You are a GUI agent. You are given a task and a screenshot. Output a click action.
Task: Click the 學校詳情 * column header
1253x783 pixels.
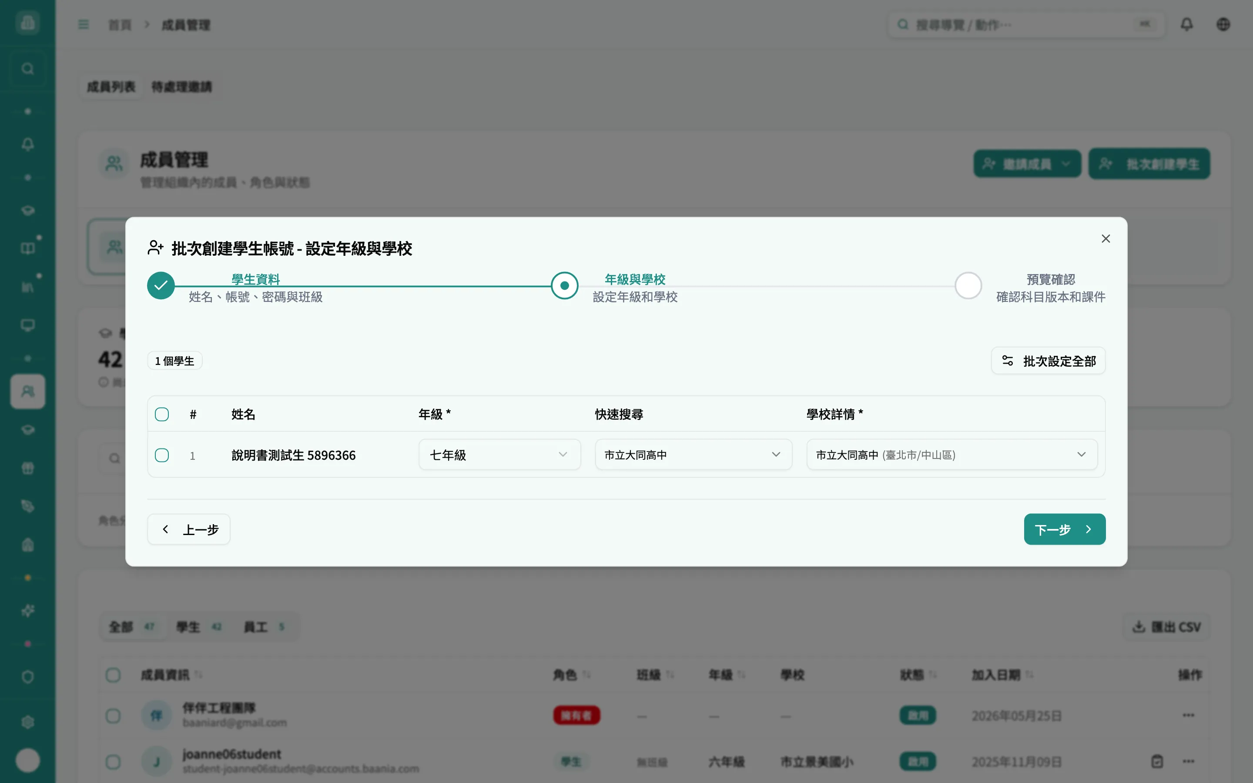[834, 414]
